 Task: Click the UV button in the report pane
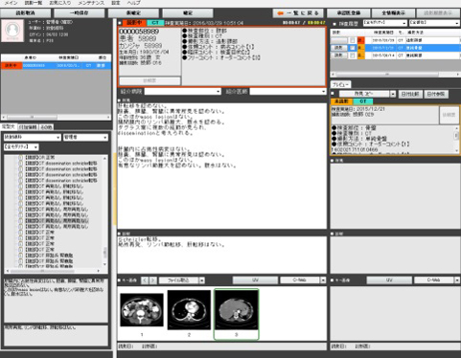click(255, 280)
